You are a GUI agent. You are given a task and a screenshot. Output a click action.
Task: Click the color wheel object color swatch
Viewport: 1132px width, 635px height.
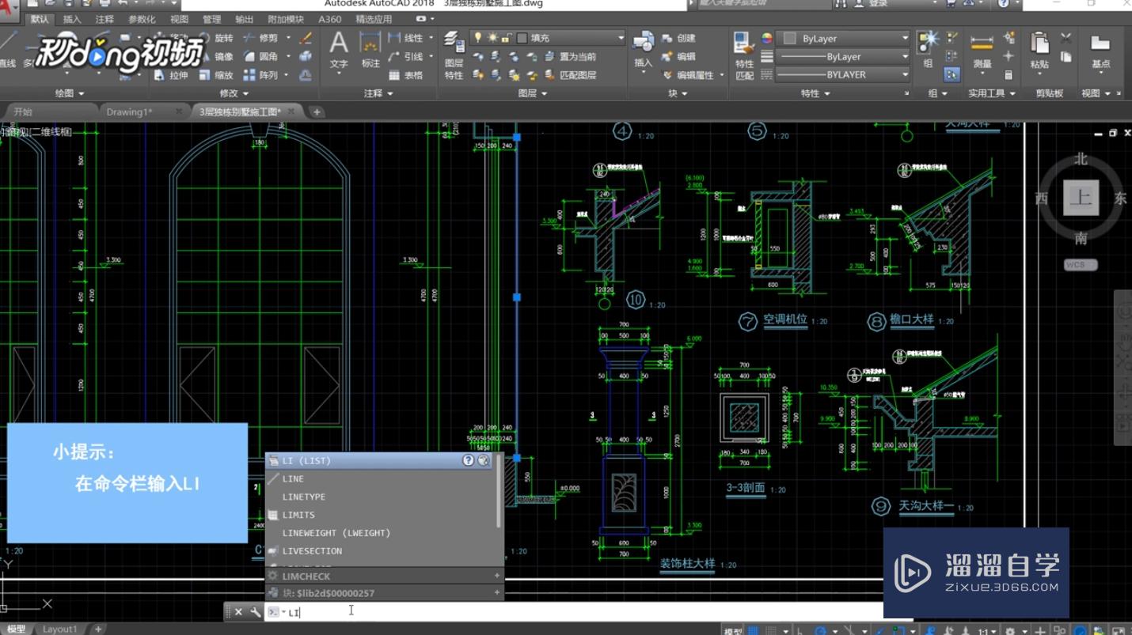766,38
